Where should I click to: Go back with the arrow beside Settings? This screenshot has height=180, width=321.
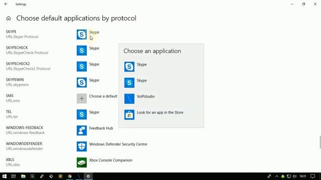point(6,4)
